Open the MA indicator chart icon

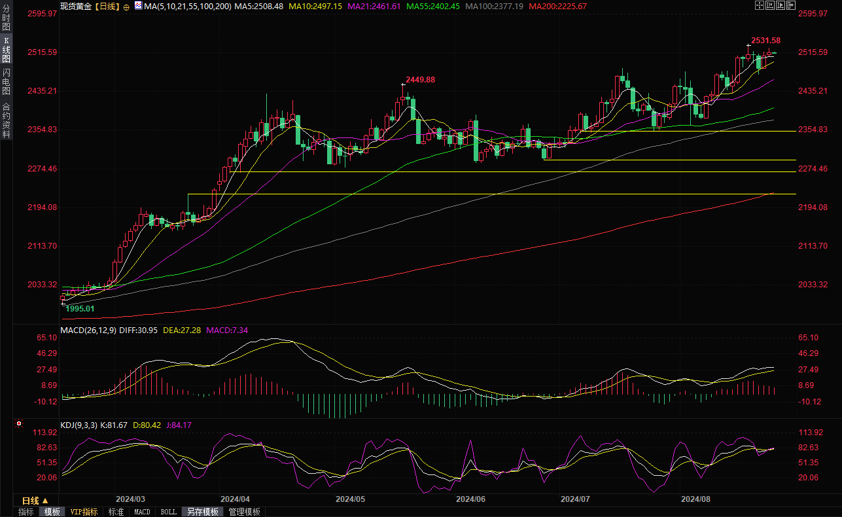tap(137, 6)
